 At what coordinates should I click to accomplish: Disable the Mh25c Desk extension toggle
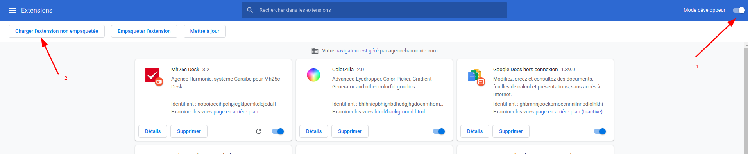click(278, 131)
